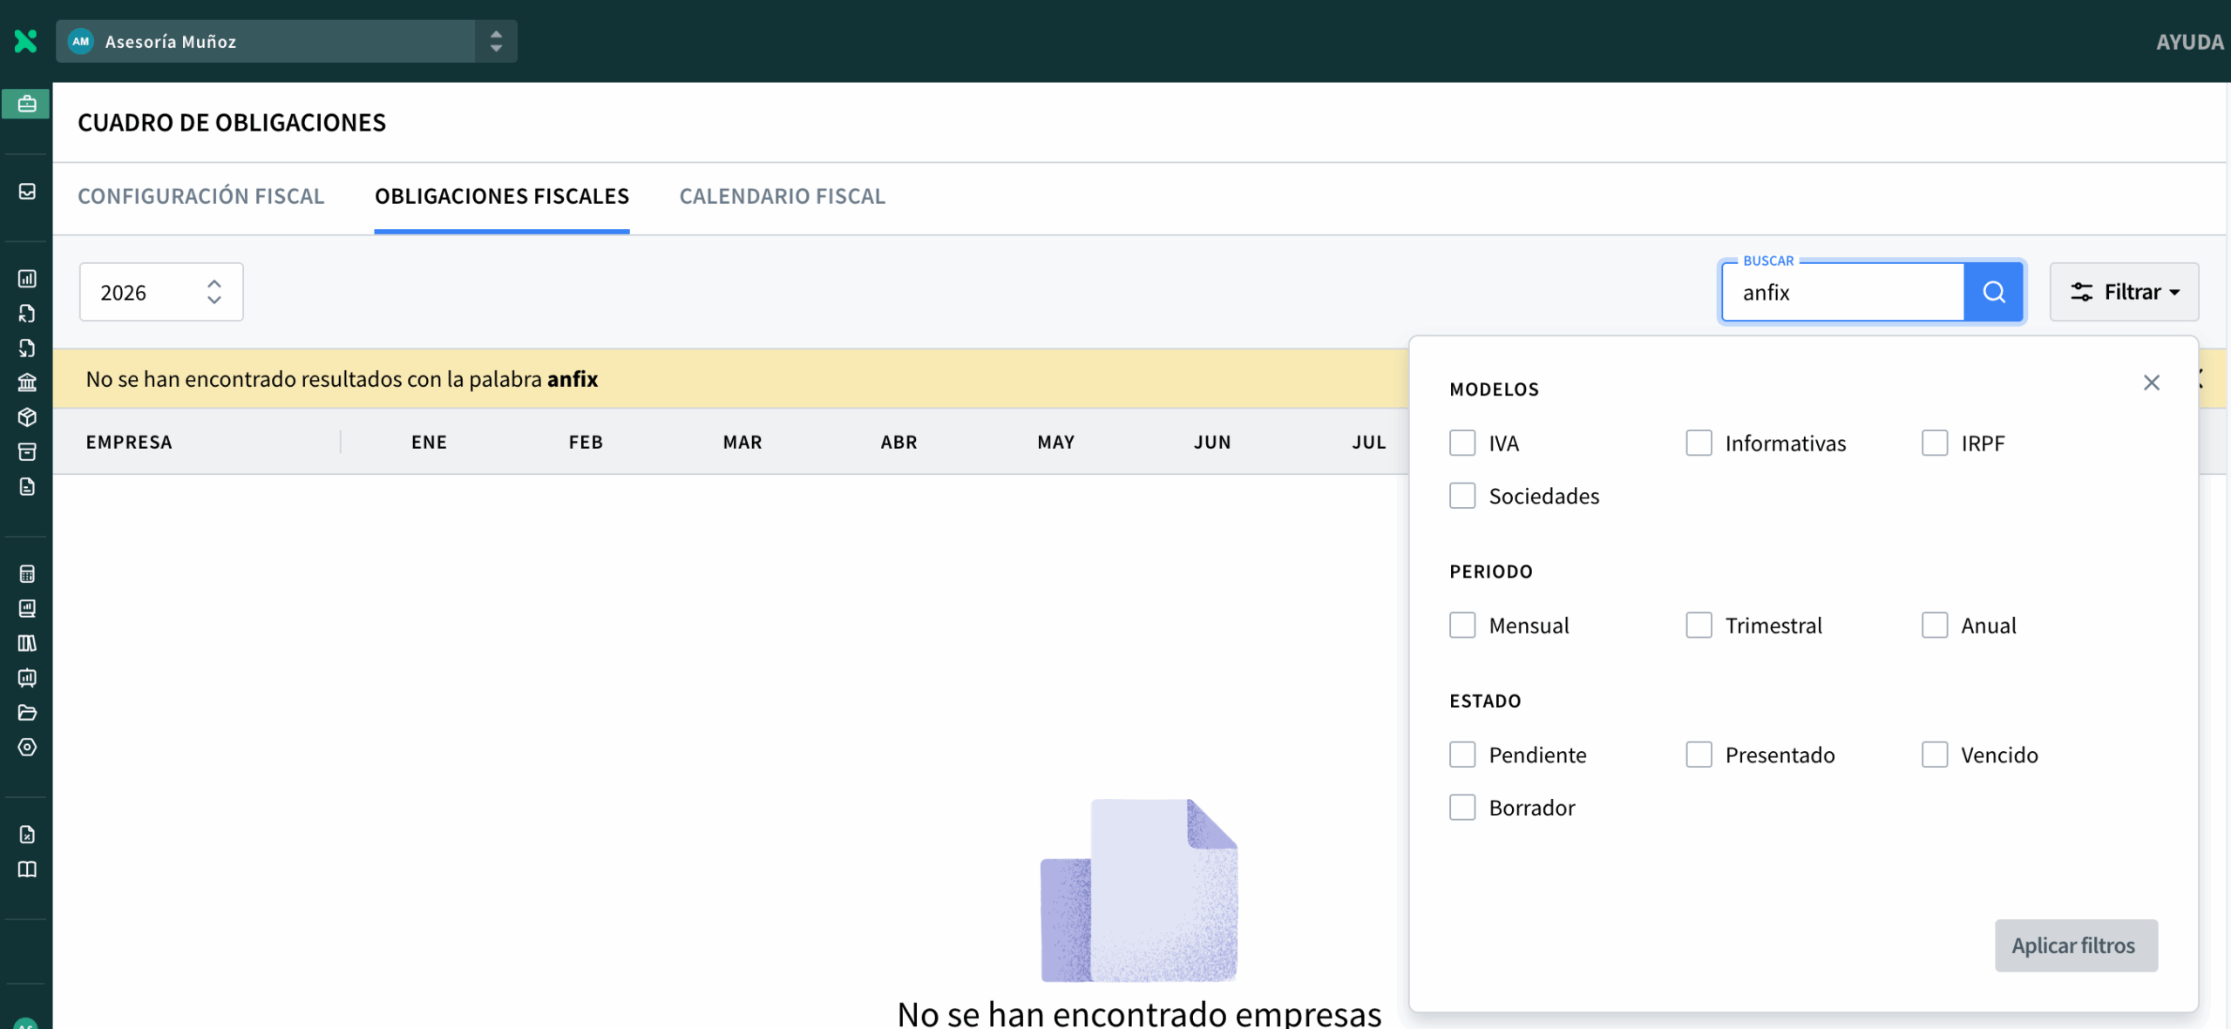The image size is (2231, 1029).
Task: Click the Anfix logo icon
Action: [x=26, y=41]
